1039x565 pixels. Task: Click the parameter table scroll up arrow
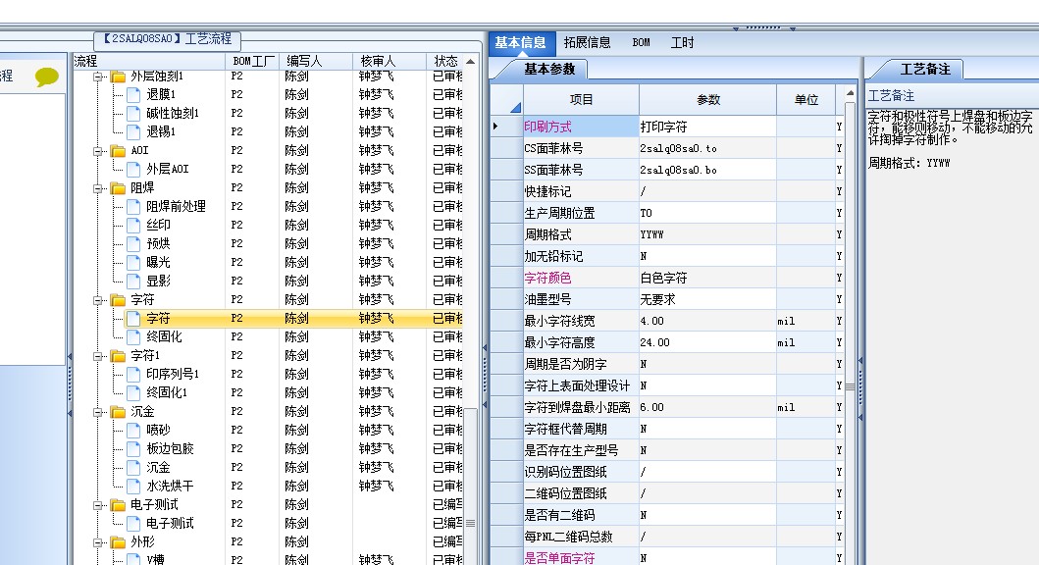(x=851, y=93)
